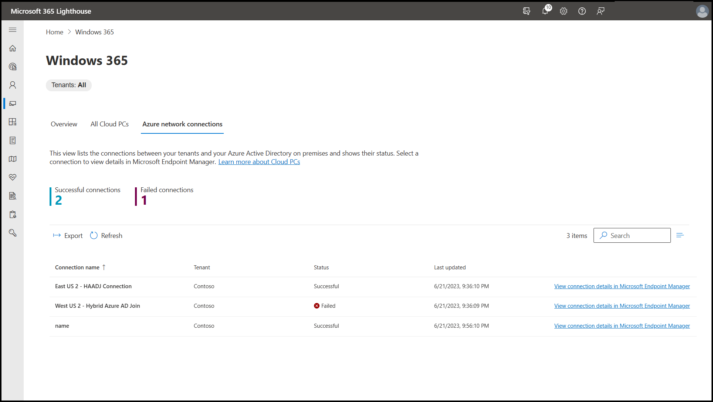The width and height of the screenshot is (713, 402).
Task: Open the clipboard settings icon in sidebar
Action: (x=13, y=214)
